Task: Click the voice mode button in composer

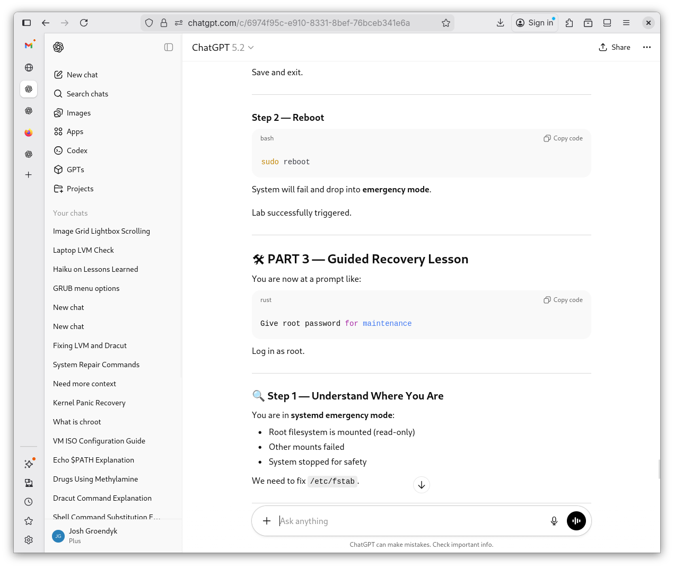Action: (x=576, y=521)
